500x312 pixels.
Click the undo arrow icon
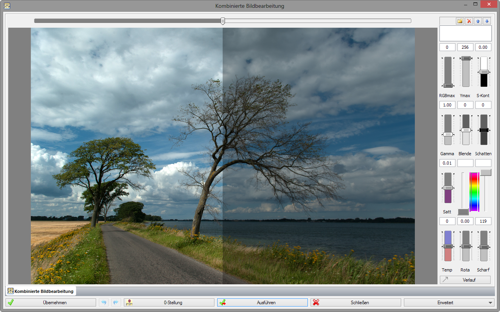pos(104,302)
